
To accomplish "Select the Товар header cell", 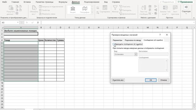I will [x=21, y=40].
